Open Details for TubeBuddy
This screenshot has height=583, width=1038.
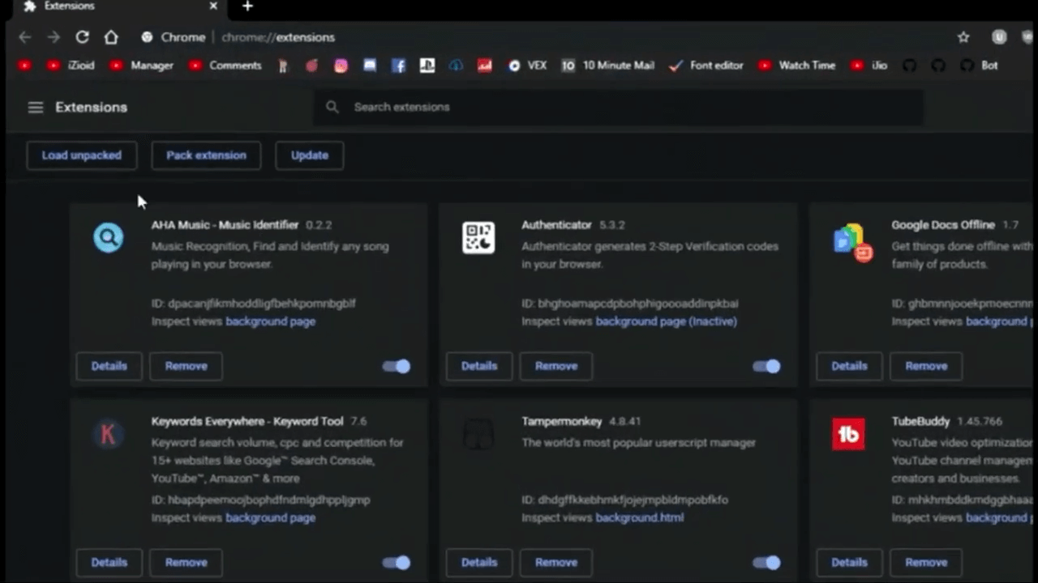(849, 562)
